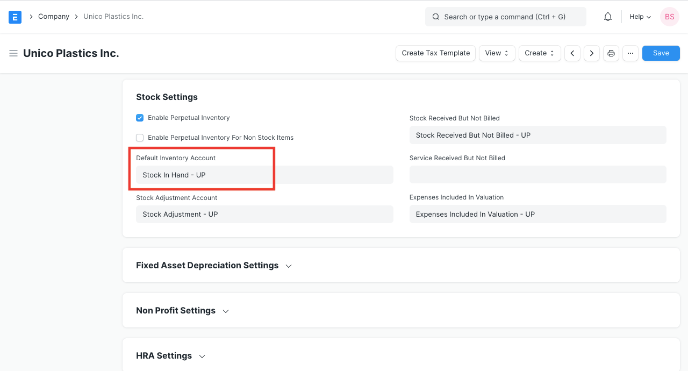Go to next record with right chevron
Viewport: 688px width, 371px height.
pos(591,53)
